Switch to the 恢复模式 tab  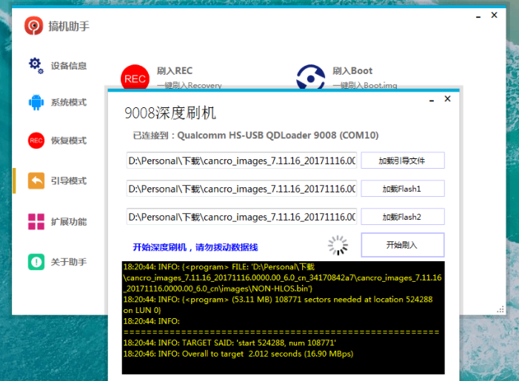68,141
